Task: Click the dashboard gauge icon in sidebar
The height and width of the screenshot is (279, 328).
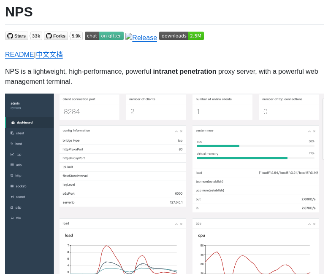Action: (13, 123)
